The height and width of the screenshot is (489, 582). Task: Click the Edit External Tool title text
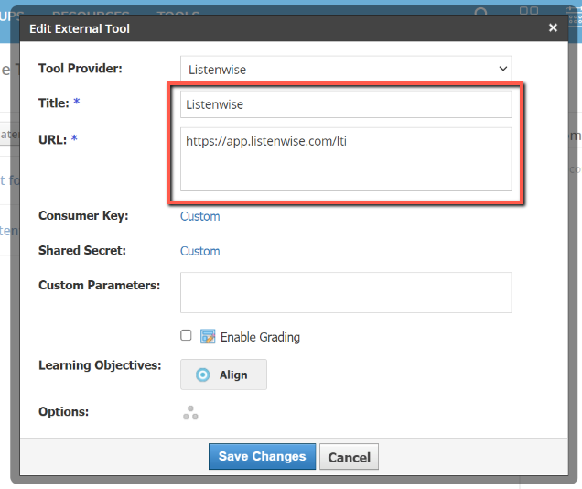80,28
